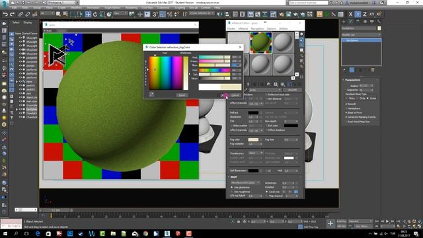
Task: Restrict to Z axis button
Action: pyautogui.click(x=364, y=15)
